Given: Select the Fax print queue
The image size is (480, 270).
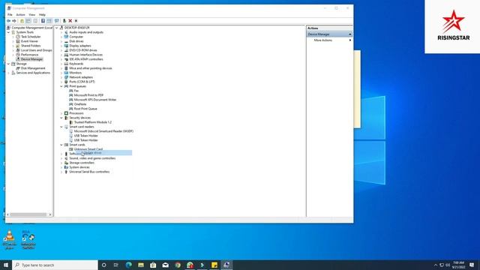Looking at the screenshot, I should tap(76, 91).
